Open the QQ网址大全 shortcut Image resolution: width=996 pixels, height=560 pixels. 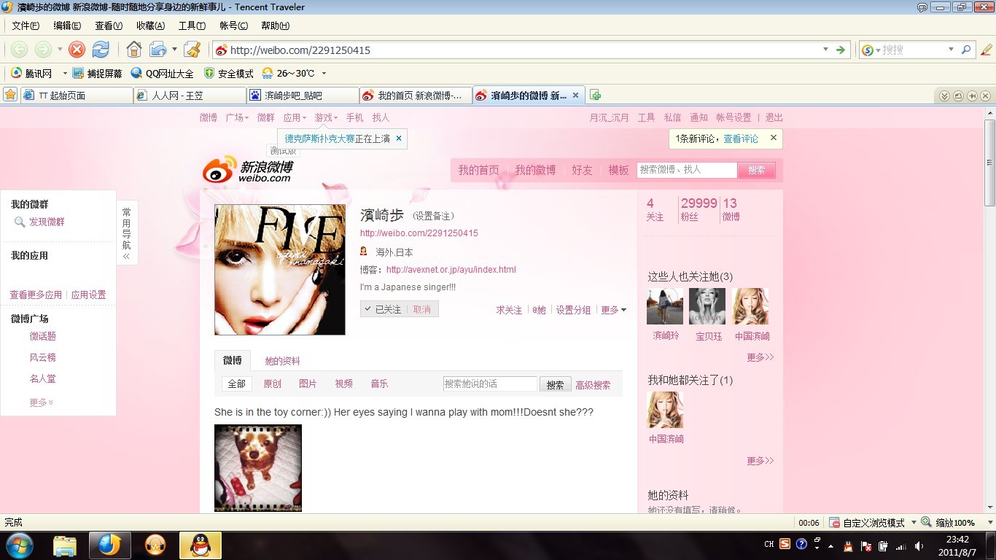[162, 74]
